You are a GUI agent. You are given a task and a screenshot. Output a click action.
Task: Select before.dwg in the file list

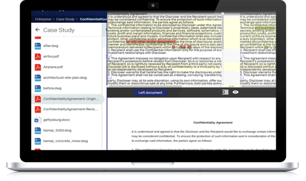point(52,88)
